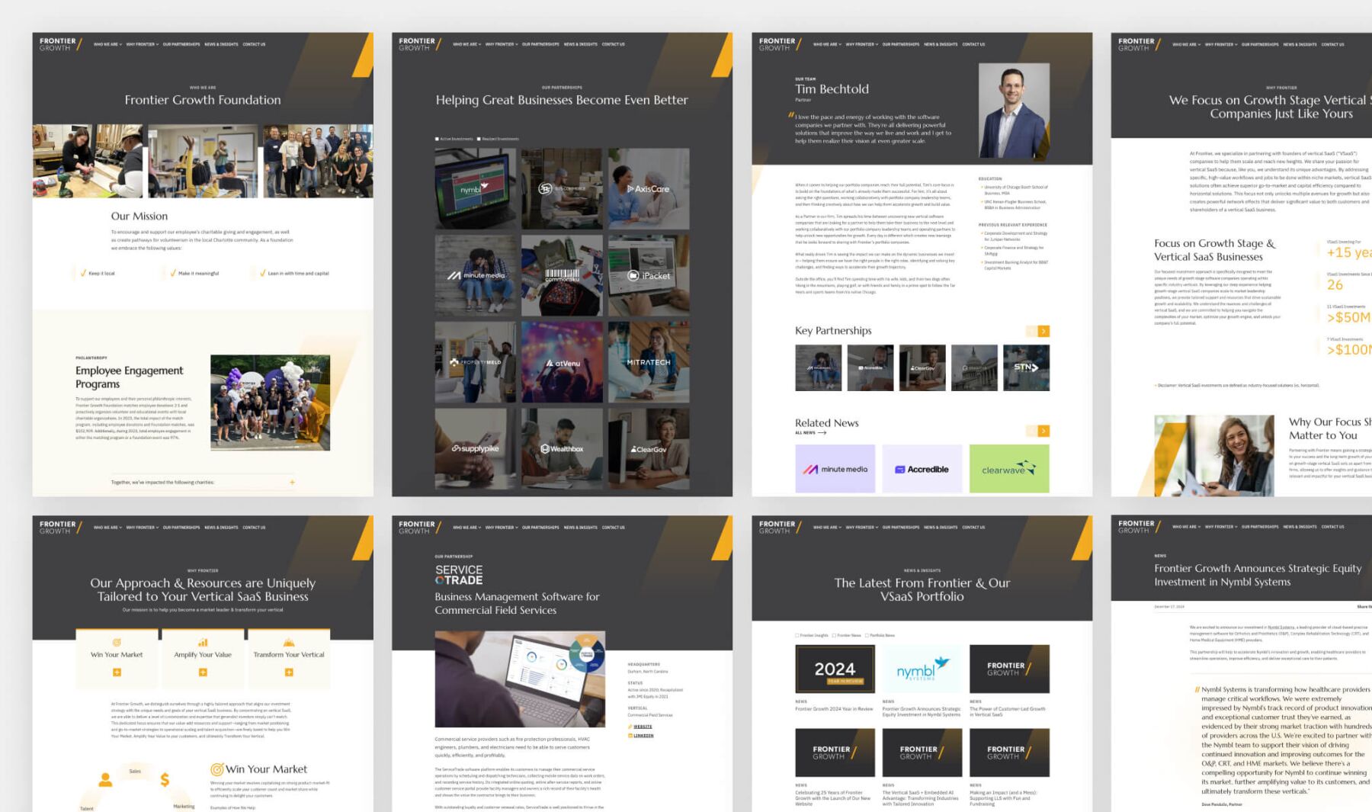Click the plus icon under Amplify Your Value
The width and height of the screenshot is (1372, 812).
point(203,672)
